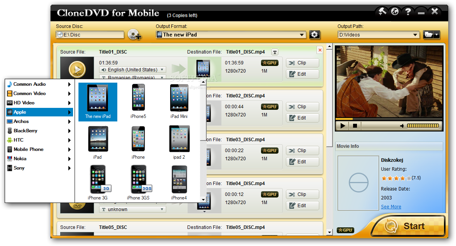Clip the Title03_DISC.mp4 video
The height and width of the screenshot is (246, 456).
point(303,151)
